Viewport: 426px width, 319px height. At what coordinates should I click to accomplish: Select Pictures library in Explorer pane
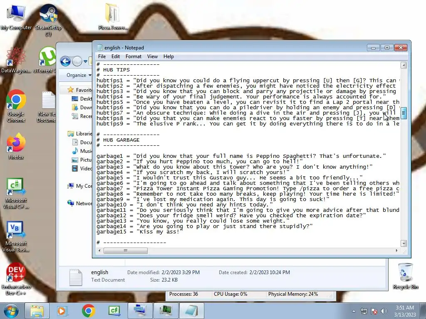[82, 160]
